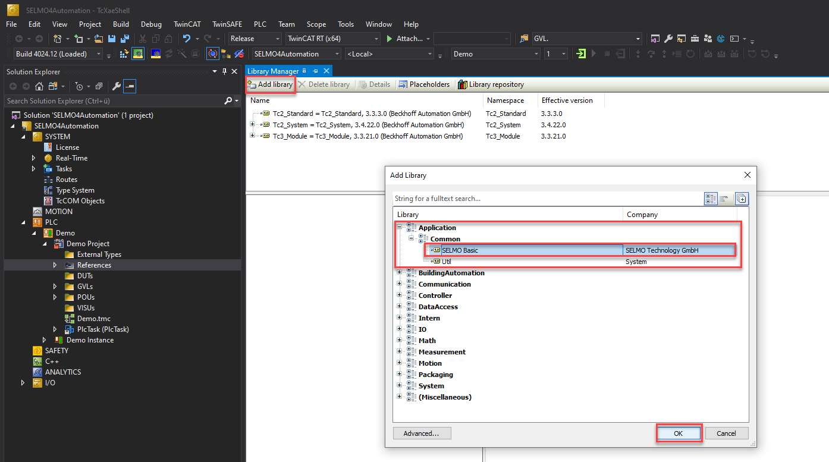Click the wrench Properties Window icon in top toolbar

(668, 39)
